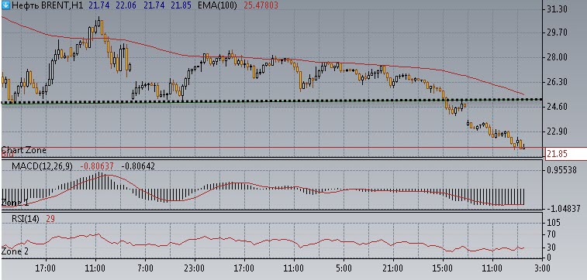The width and height of the screenshot is (587, 280).
Task: Select the MACD(12,26,9) indicator label
Action: [x=42, y=166]
